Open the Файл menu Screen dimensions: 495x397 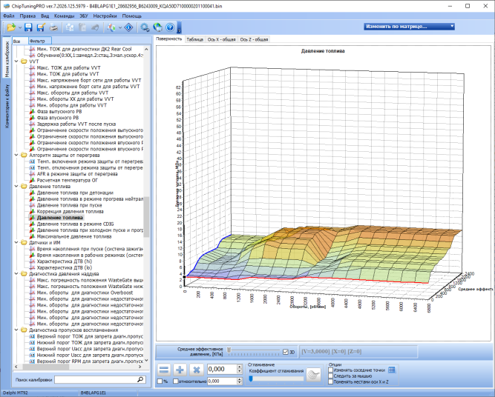[x=8, y=16]
